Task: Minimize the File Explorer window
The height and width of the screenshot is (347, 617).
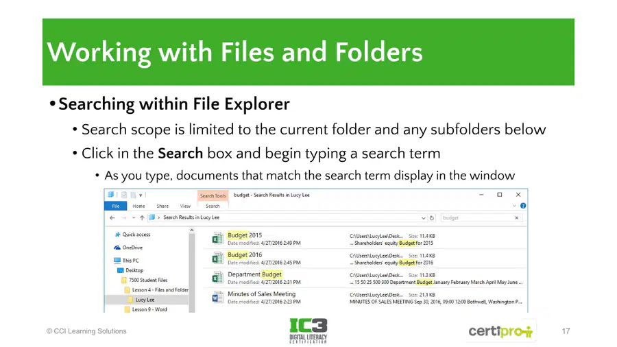Action: pyautogui.click(x=481, y=195)
